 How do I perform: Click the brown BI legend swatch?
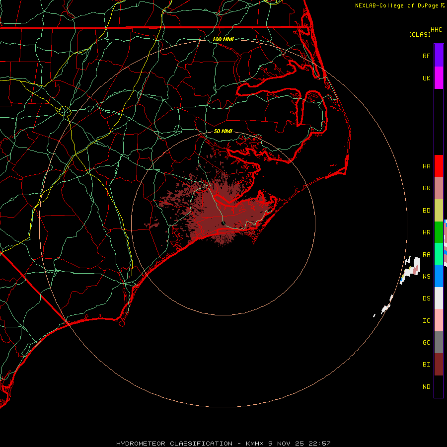click(439, 365)
